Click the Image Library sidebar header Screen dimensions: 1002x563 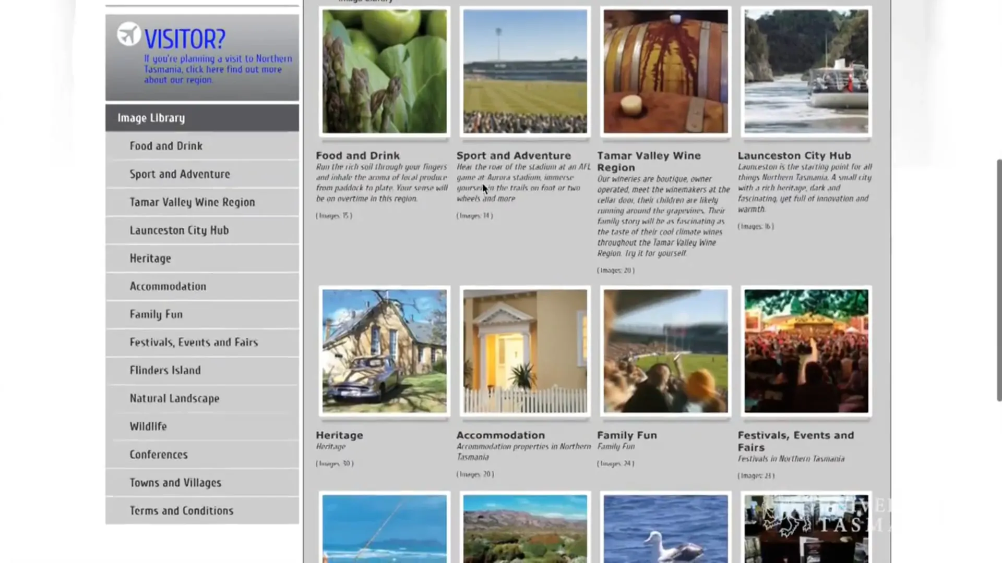(x=151, y=118)
